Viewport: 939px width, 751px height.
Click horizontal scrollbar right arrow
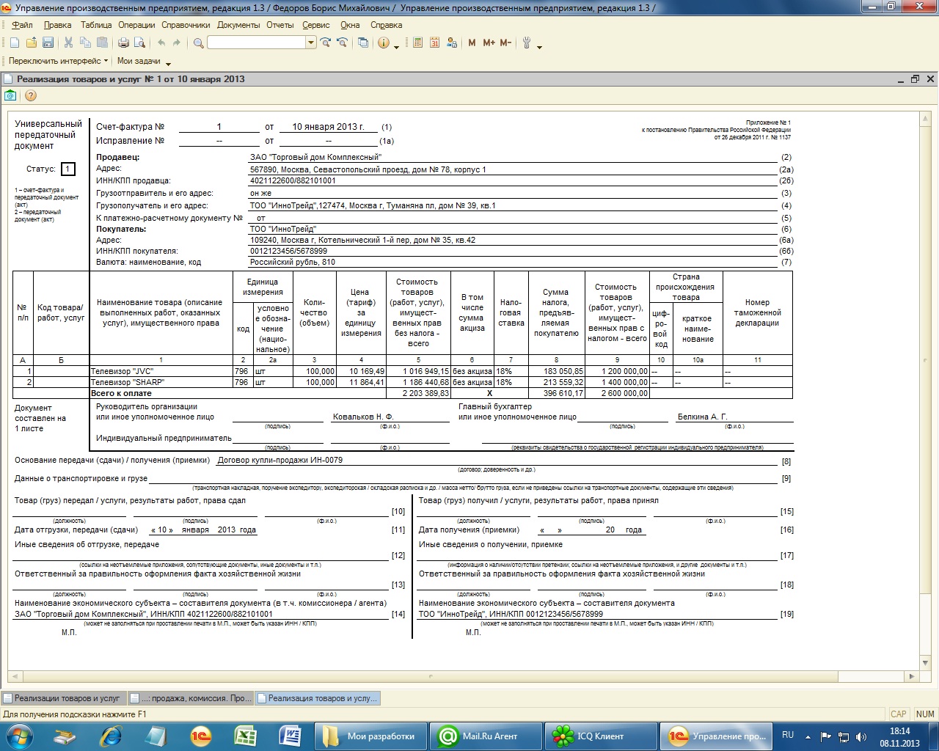point(912,676)
